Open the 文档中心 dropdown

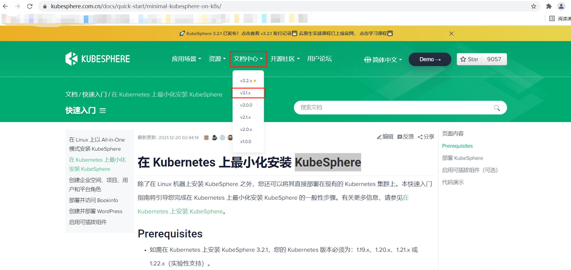tap(248, 59)
